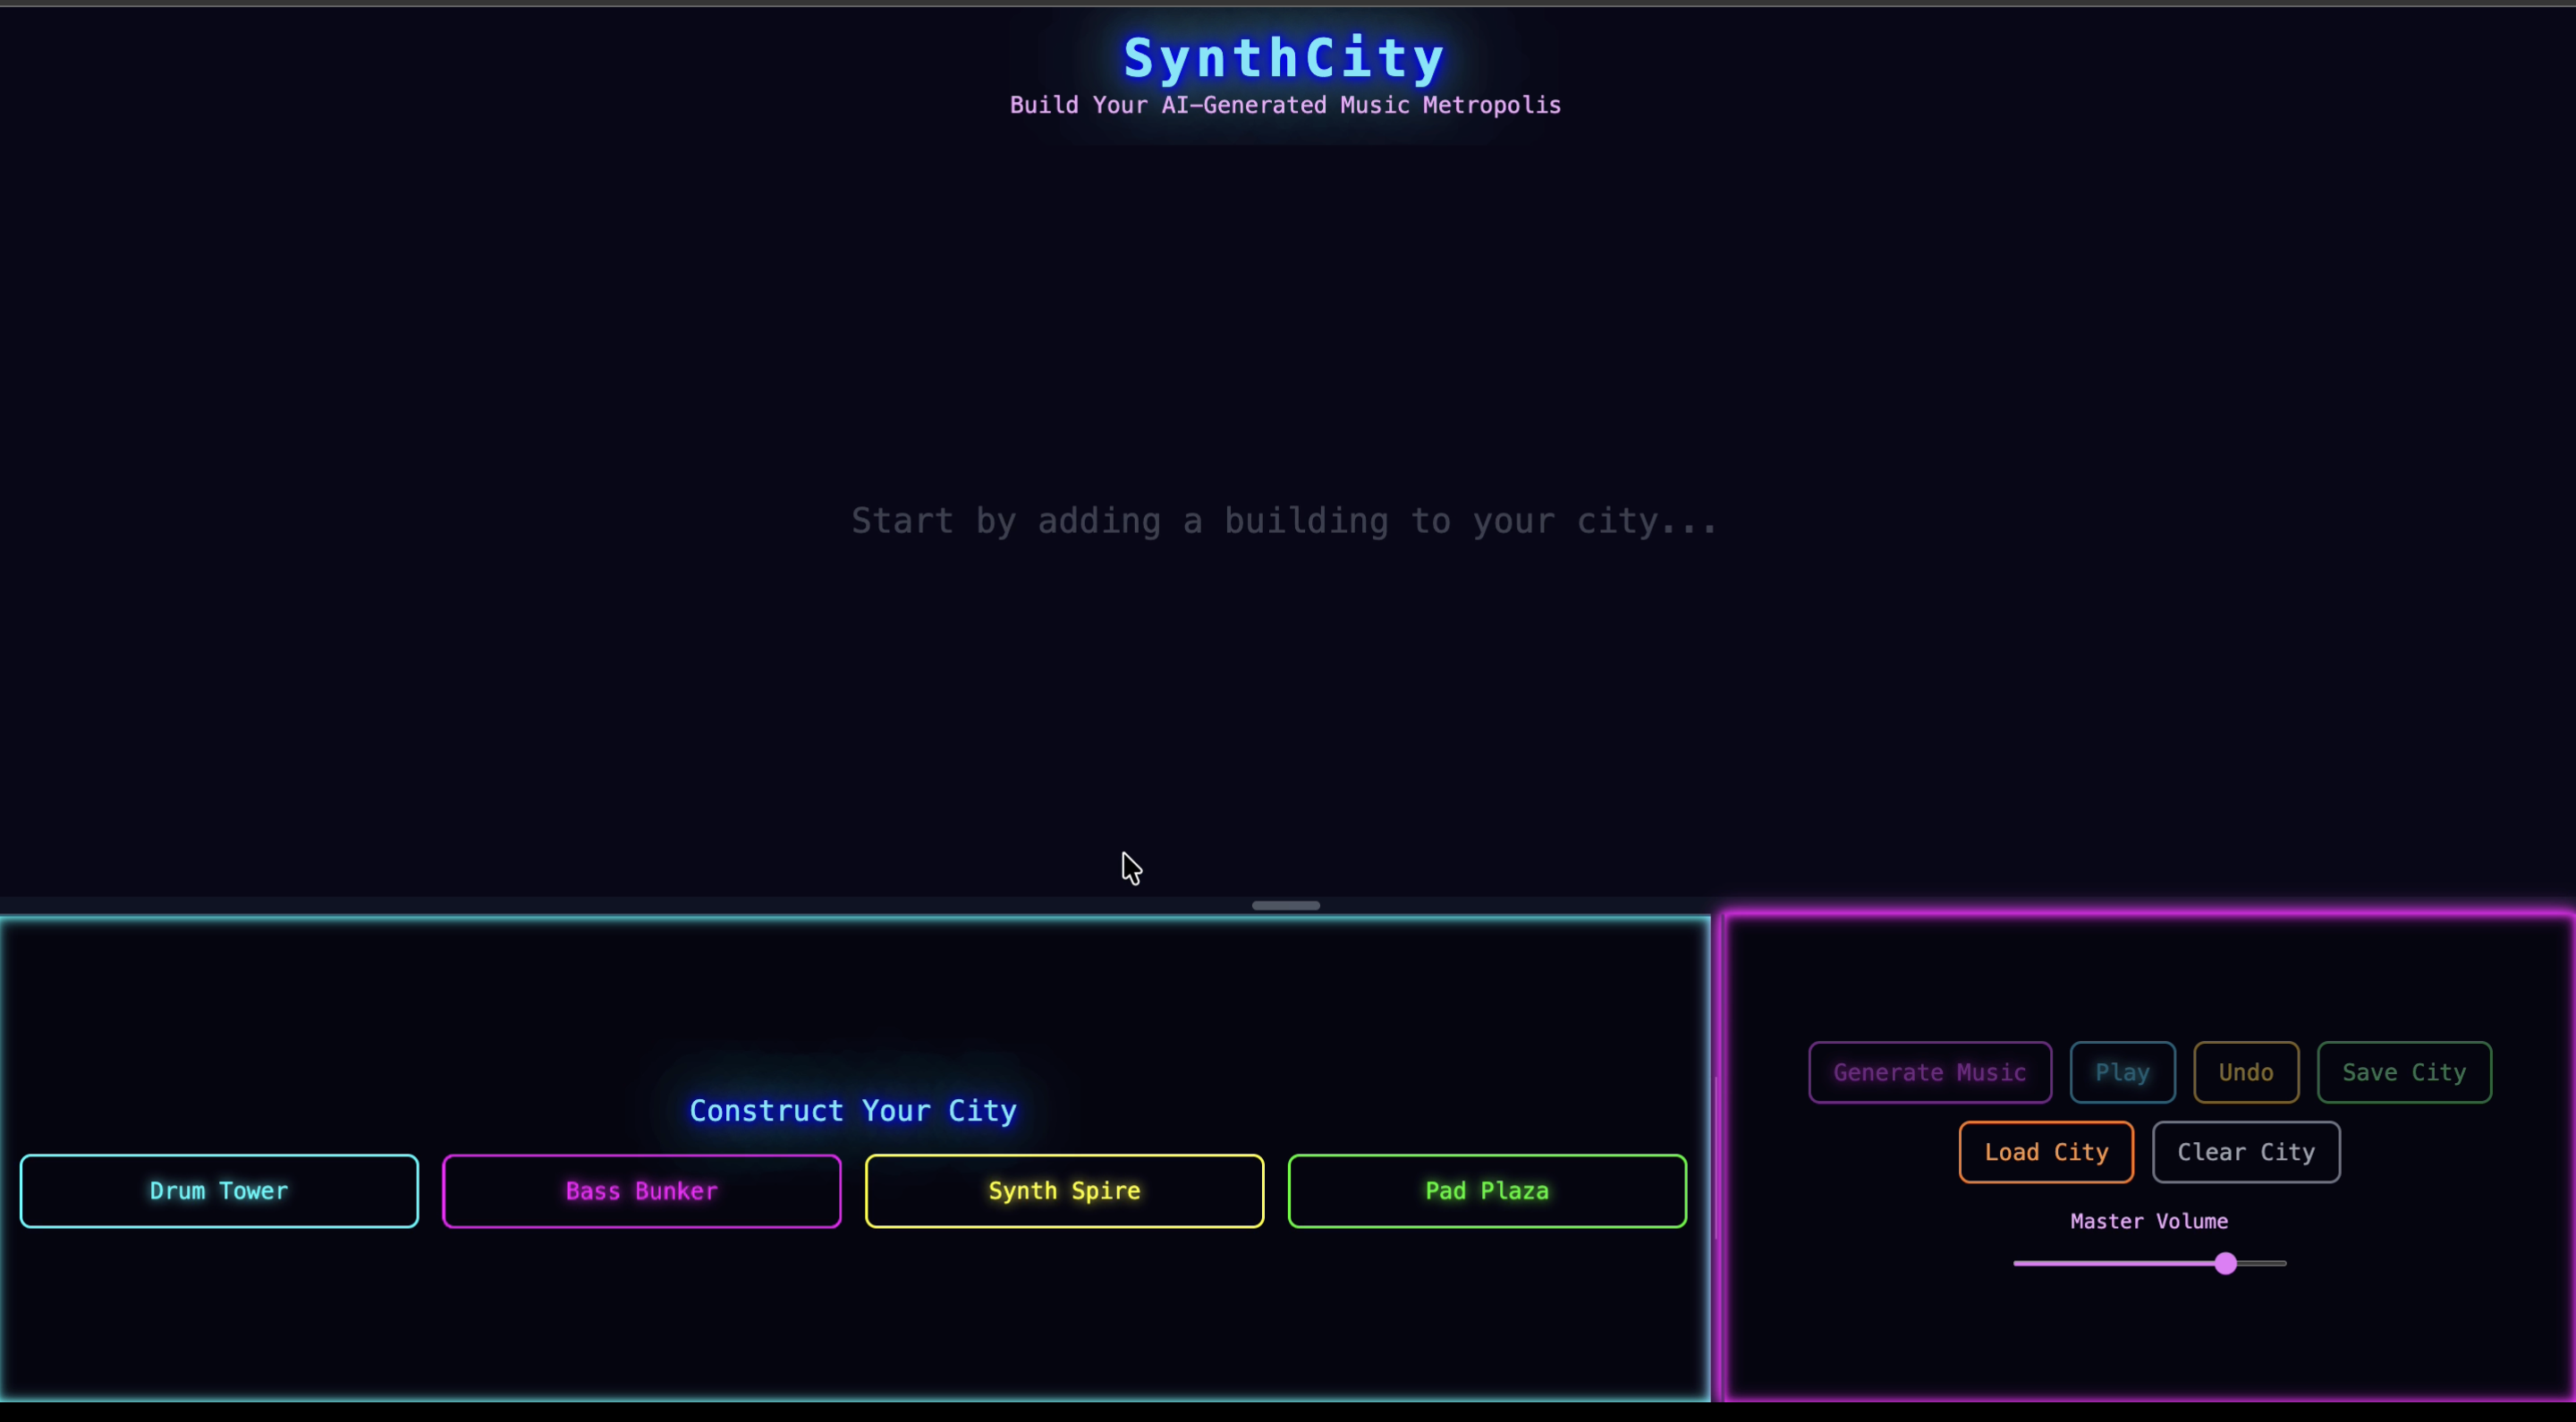Place a Synth Spire building
Screen dimensions: 2576x1422
1064,1190
